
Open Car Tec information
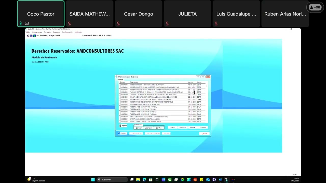159,128
